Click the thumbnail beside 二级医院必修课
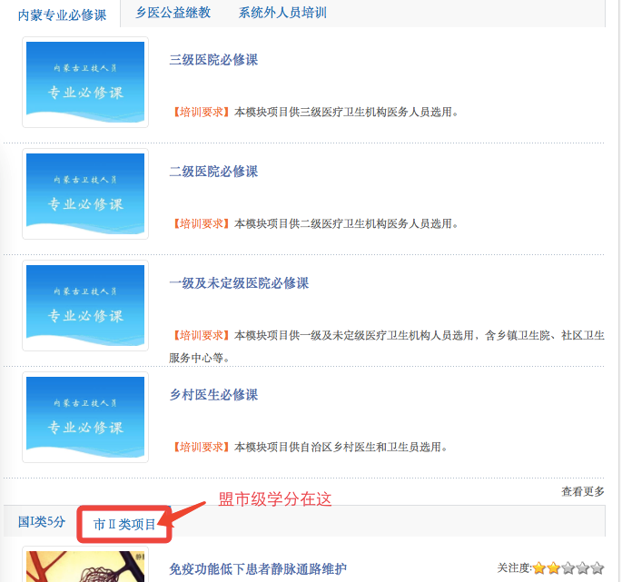Screen dimensions: 622x582 [85, 193]
